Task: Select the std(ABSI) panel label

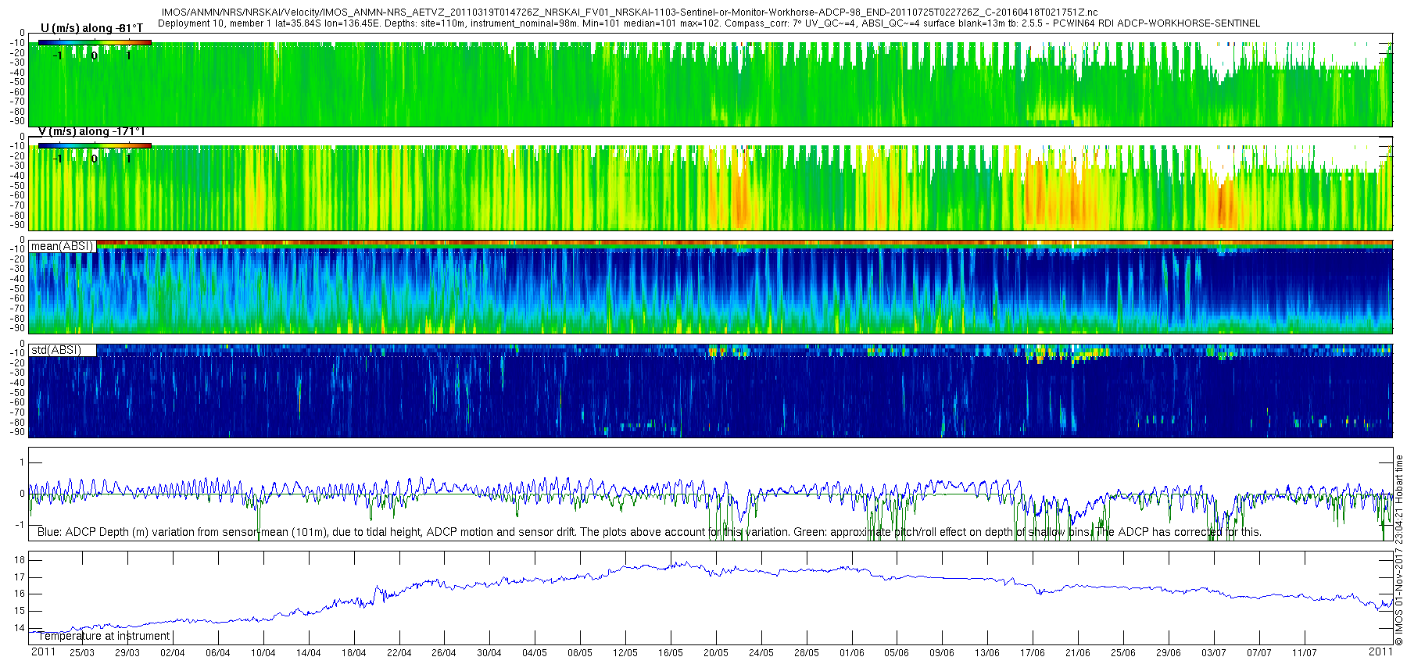Action: 56,350
